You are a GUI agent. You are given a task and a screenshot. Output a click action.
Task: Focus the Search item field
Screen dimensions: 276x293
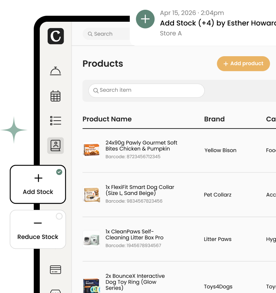coord(146,90)
